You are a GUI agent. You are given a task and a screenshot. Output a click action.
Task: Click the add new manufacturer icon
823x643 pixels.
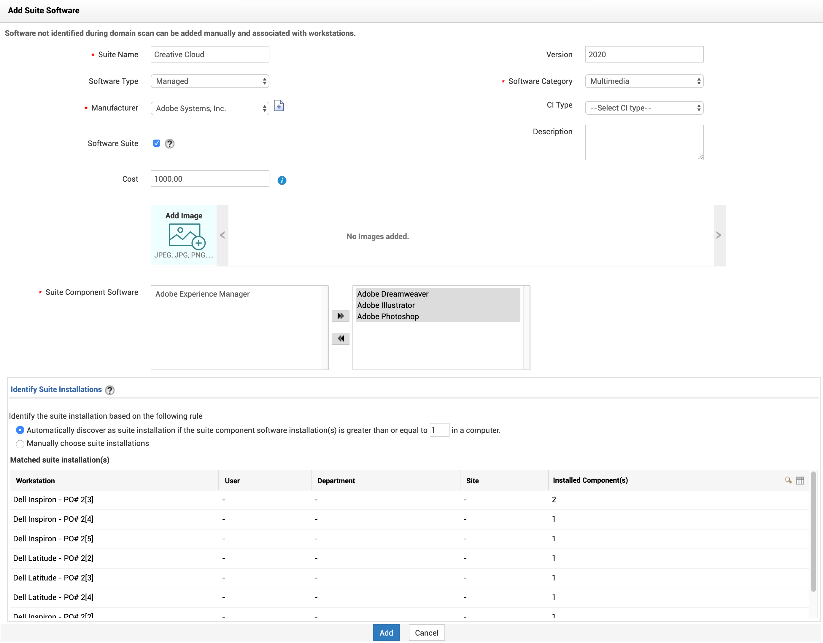[x=279, y=106]
